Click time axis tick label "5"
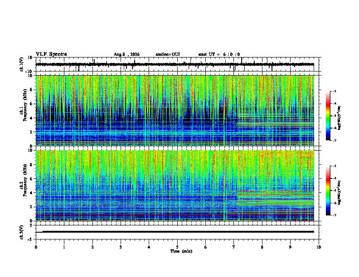This screenshot has height=277, width=359. point(177,247)
